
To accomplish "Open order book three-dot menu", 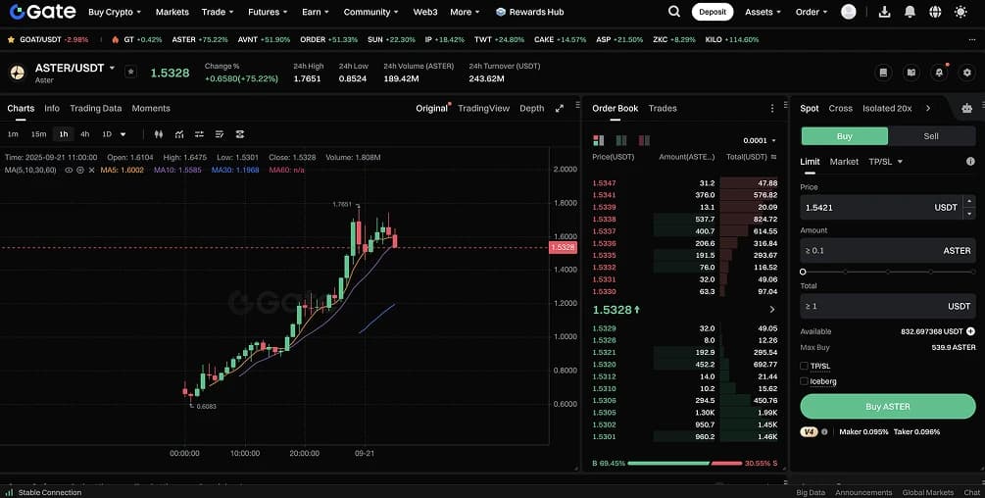I will tap(772, 108).
